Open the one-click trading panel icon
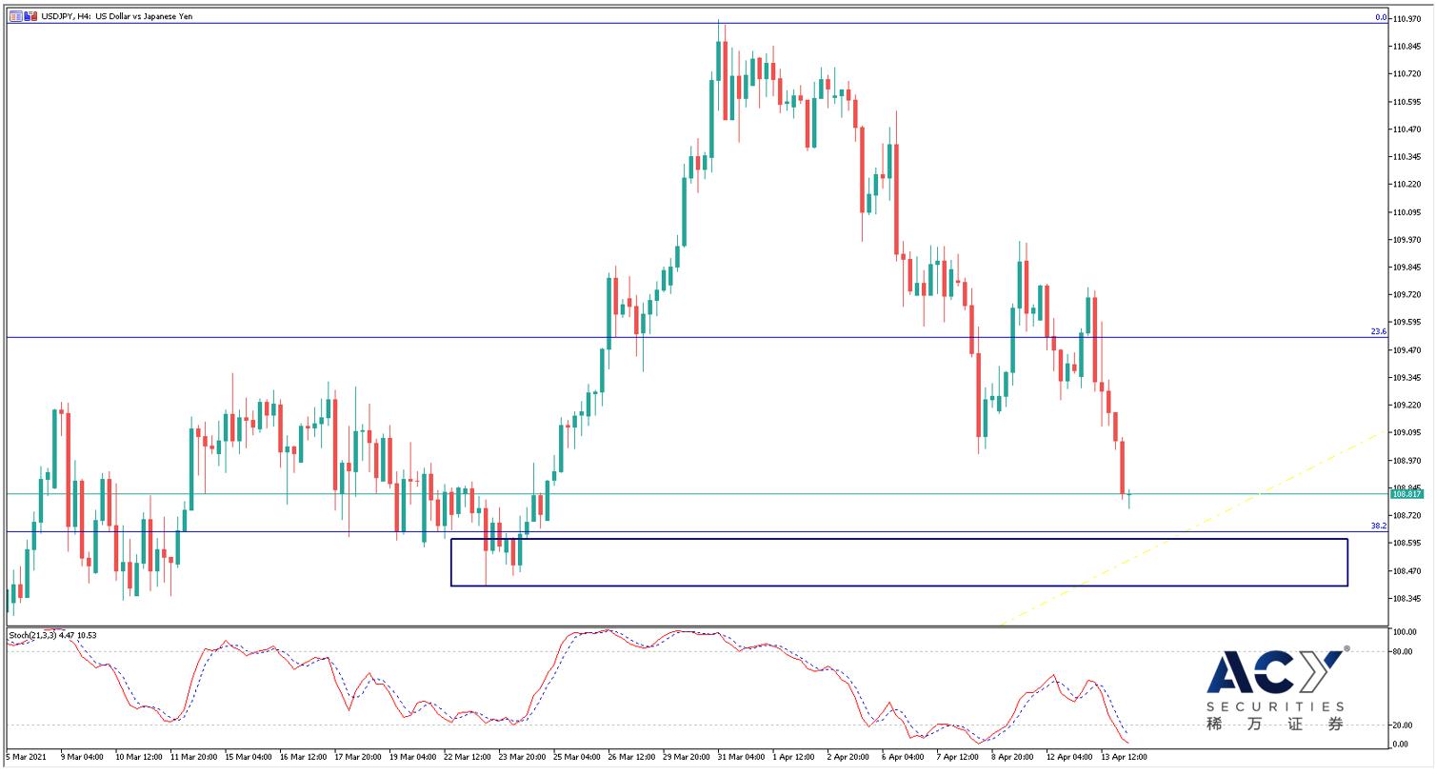 [x=14, y=16]
